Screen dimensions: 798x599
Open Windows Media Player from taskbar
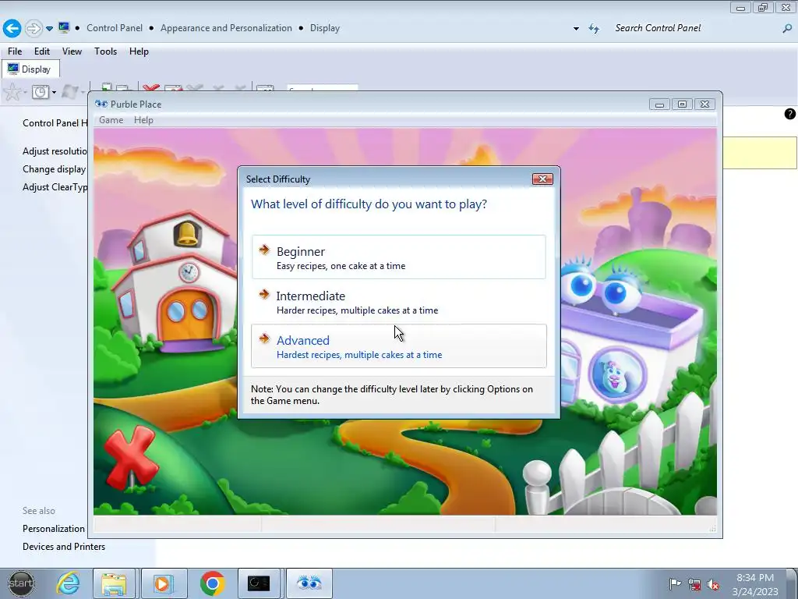click(164, 583)
